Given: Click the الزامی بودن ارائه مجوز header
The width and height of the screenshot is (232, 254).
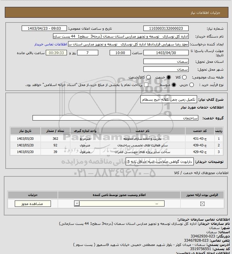Looking at the screenshot, I should (x=202, y=195).
